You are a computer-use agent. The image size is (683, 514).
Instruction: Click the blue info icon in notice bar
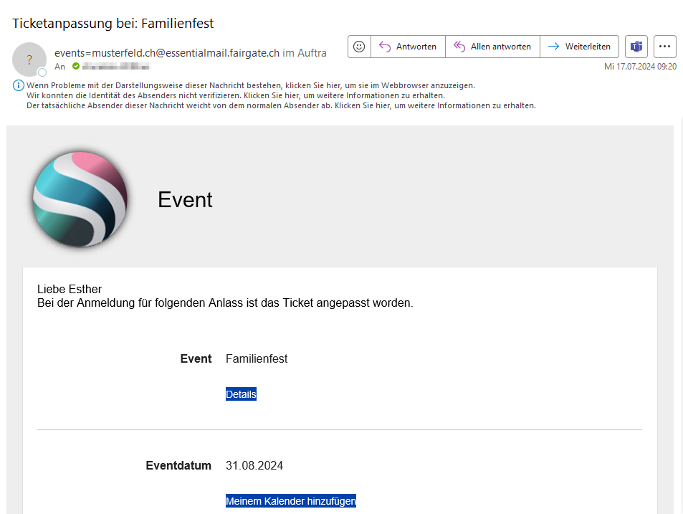click(x=19, y=85)
